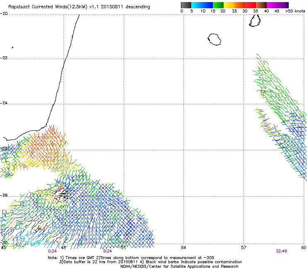Click the Reunion island outline near longitude 55.5
This screenshot has height=269, width=307.
tap(214, 39)
